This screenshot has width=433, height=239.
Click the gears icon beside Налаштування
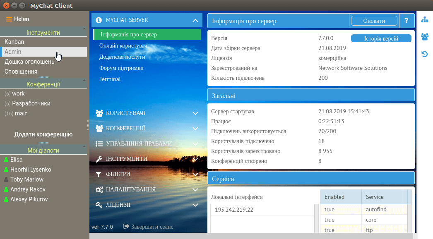pyautogui.click(x=99, y=189)
